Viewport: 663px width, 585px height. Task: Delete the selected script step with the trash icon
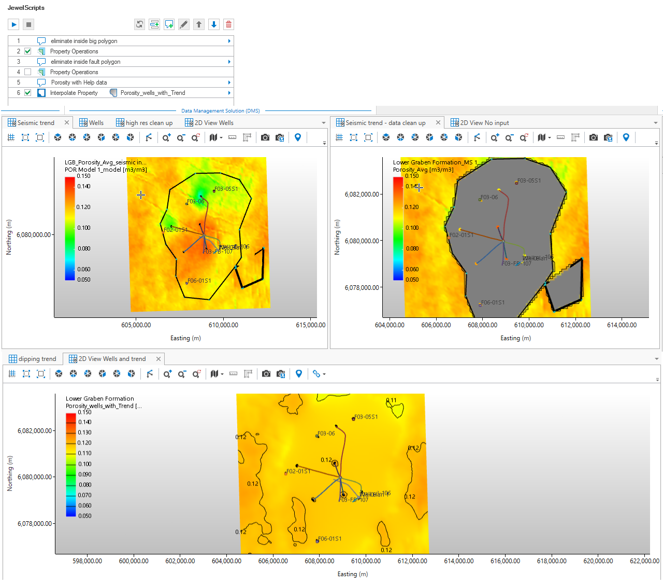pyautogui.click(x=228, y=24)
